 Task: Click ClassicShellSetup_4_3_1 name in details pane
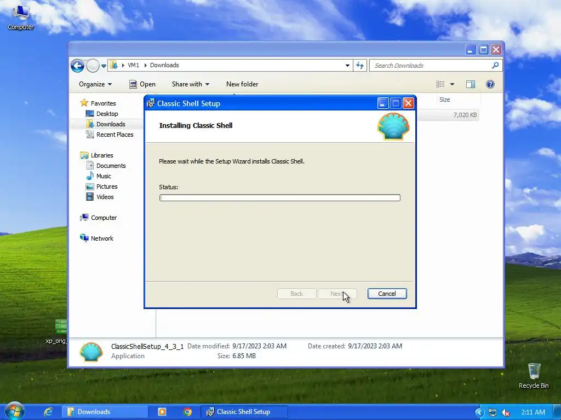pyautogui.click(x=147, y=346)
